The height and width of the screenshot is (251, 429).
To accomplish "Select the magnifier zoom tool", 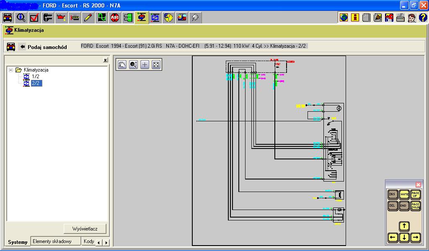I will 134,65.
